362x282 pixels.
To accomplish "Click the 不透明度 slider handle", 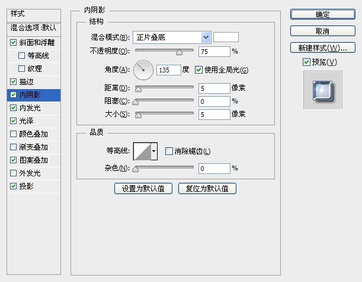I will tap(178, 53).
